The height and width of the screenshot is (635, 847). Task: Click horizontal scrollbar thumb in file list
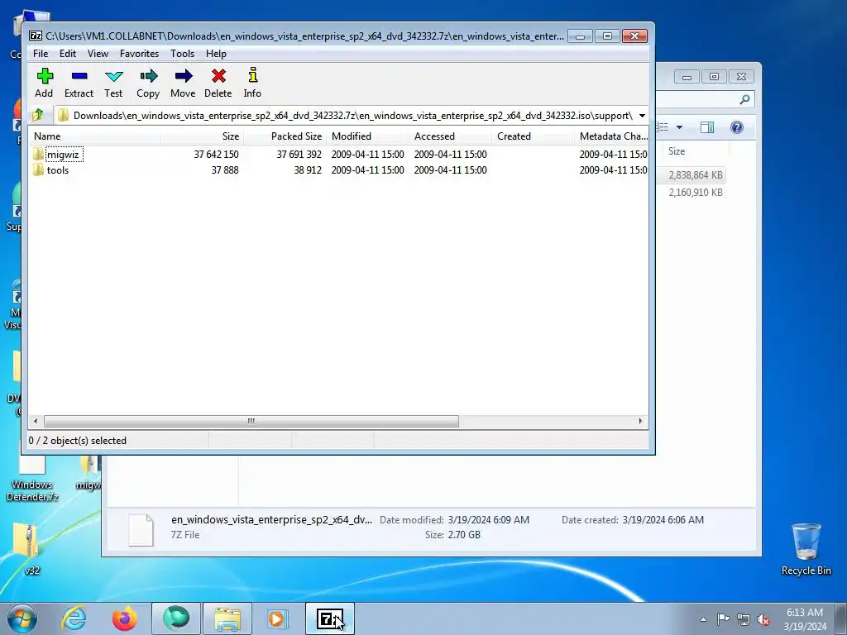(x=251, y=421)
